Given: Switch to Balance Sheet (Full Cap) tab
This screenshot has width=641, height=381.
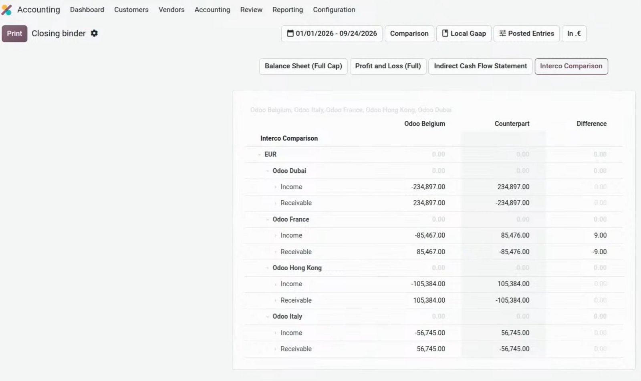Looking at the screenshot, I should click(x=303, y=66).
